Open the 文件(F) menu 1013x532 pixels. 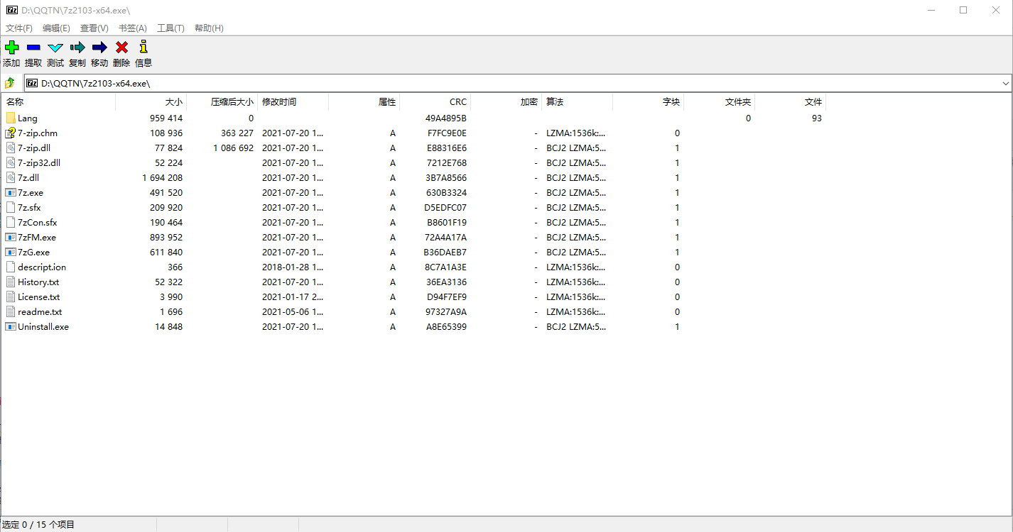click(19, 28)
